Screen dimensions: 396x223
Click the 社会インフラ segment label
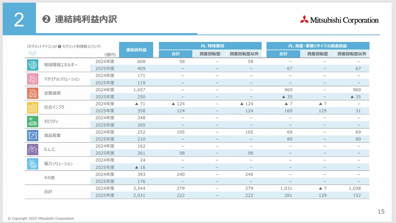[x=54, y=107]
